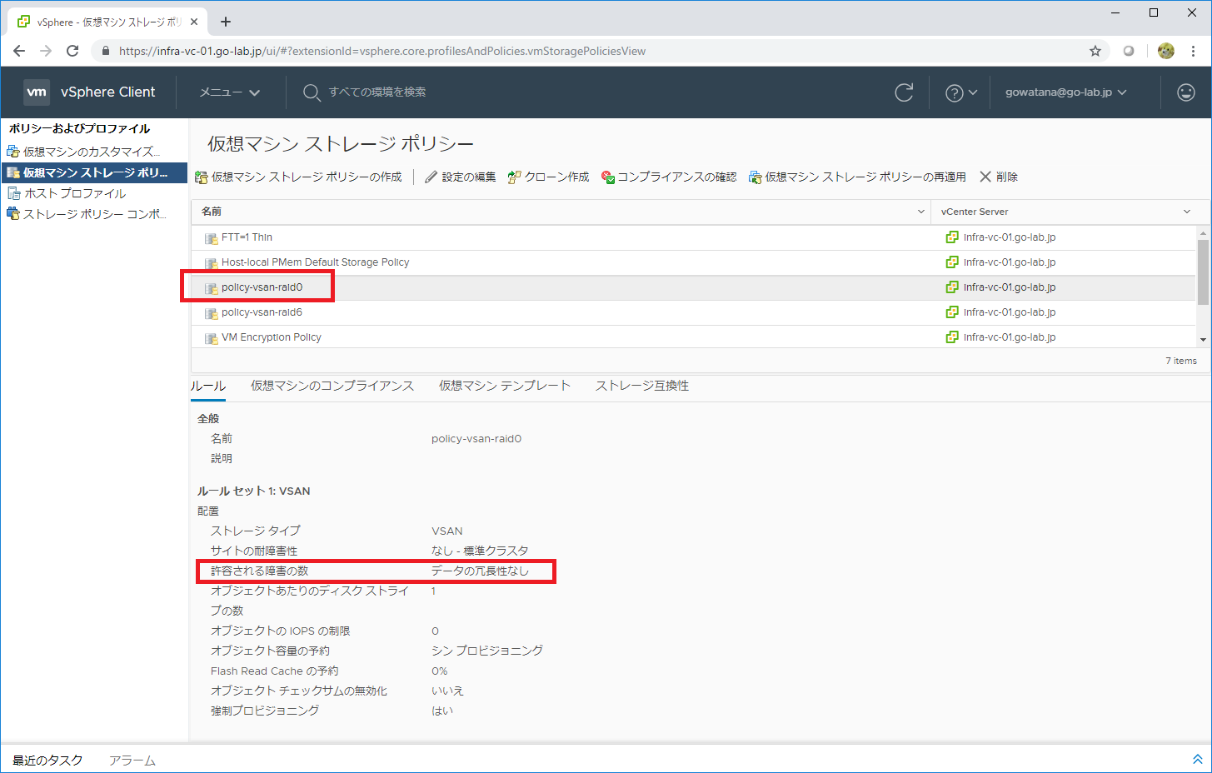Click 削除 X icon

tap(985, 177)
